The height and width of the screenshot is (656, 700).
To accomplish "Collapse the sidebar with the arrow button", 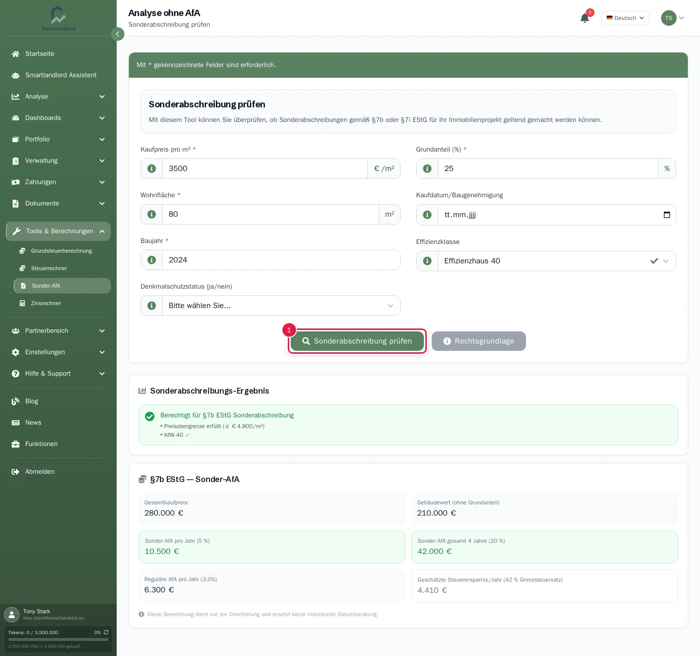I will [118, 34].
